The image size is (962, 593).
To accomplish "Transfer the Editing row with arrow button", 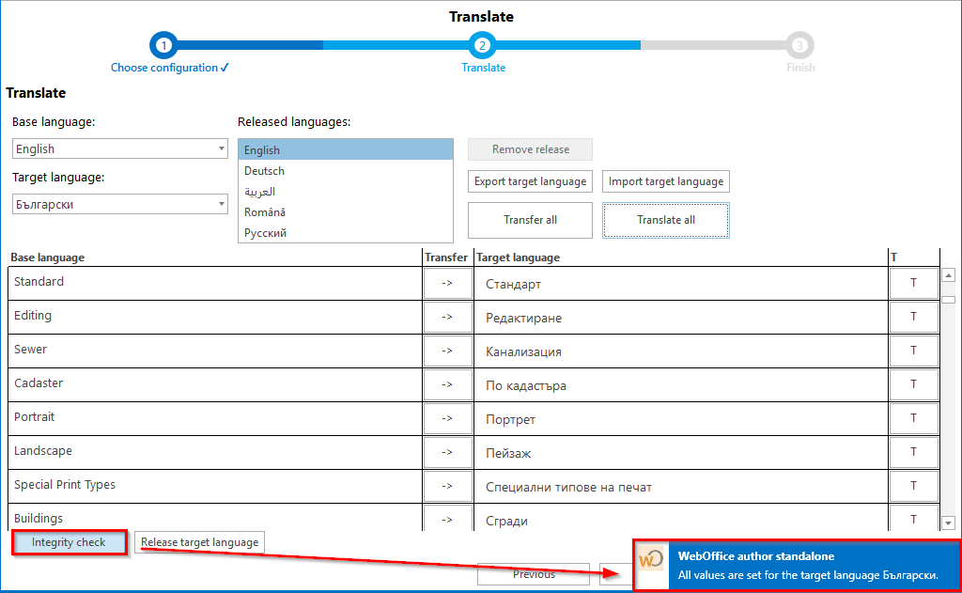I will (447, 317).
